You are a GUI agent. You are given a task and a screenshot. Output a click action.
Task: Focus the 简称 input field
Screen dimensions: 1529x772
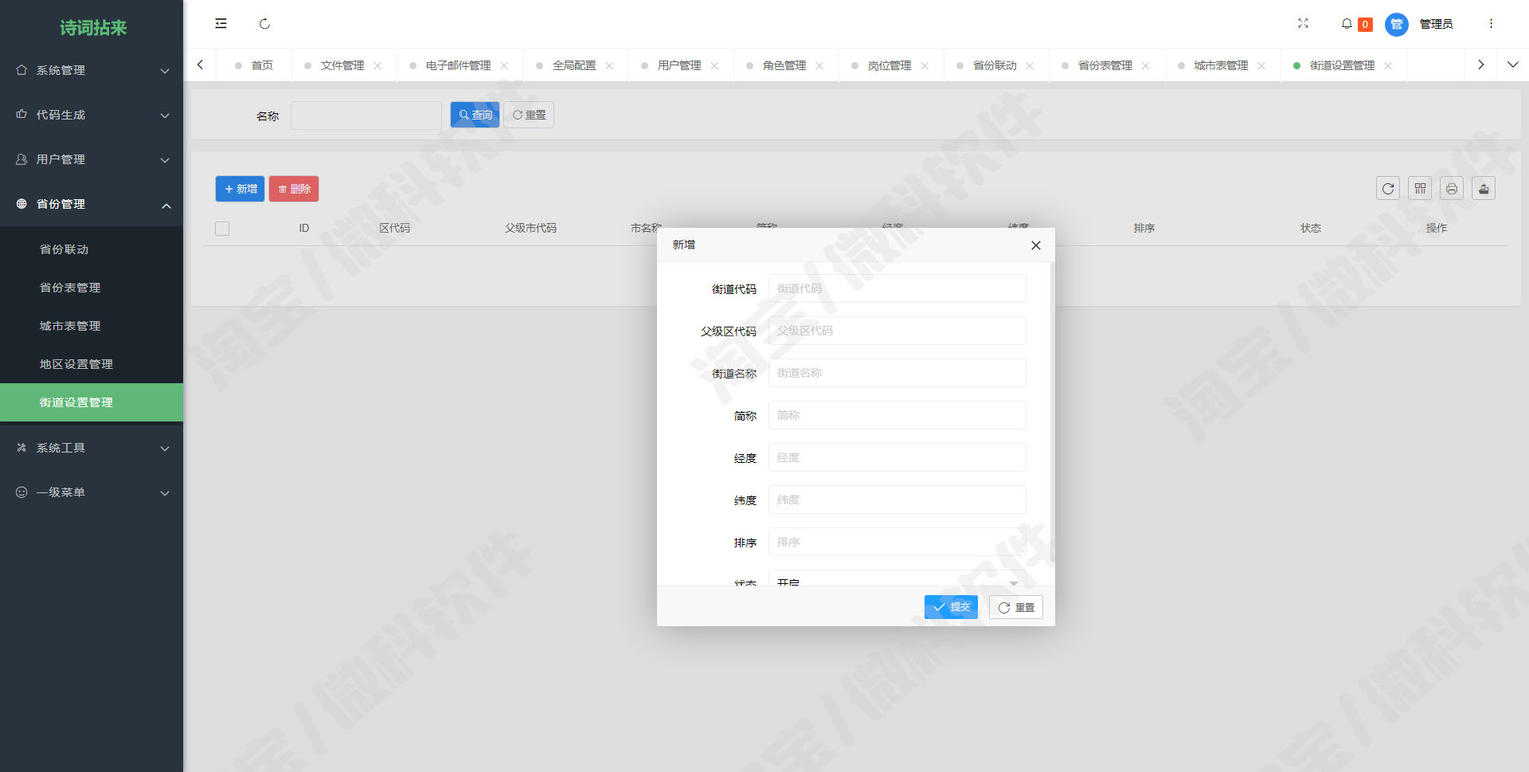point(897,415)
